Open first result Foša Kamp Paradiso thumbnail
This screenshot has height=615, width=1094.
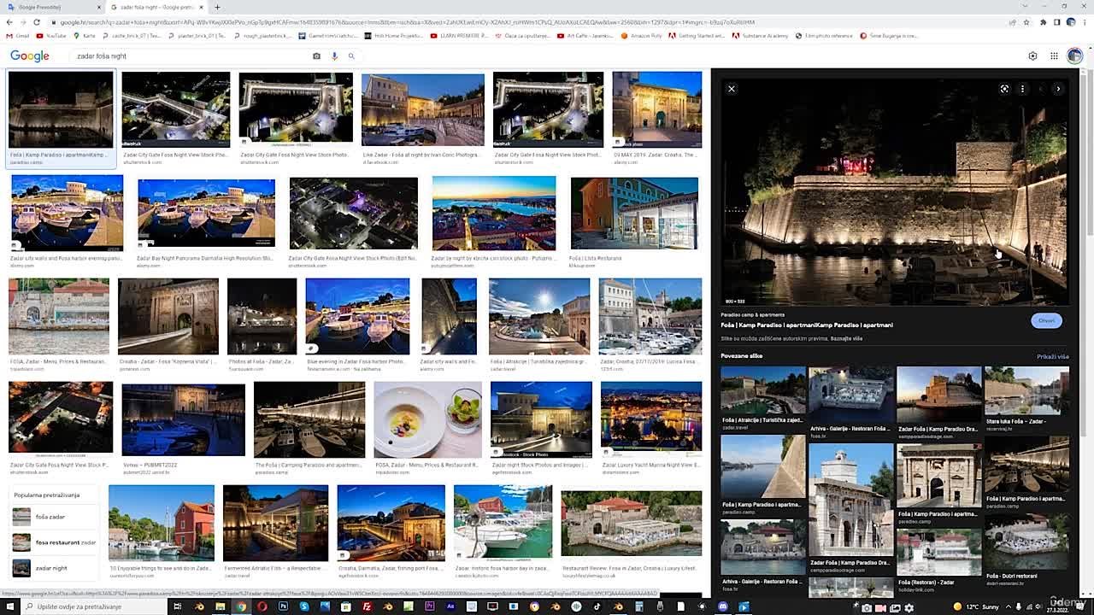61,110
